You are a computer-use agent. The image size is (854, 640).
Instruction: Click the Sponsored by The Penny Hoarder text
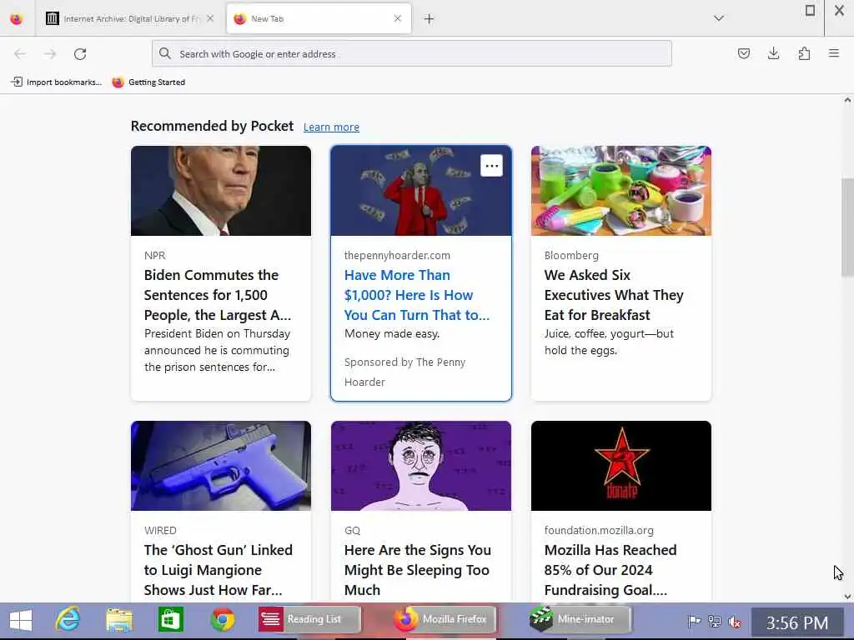(x=404, y=372)
